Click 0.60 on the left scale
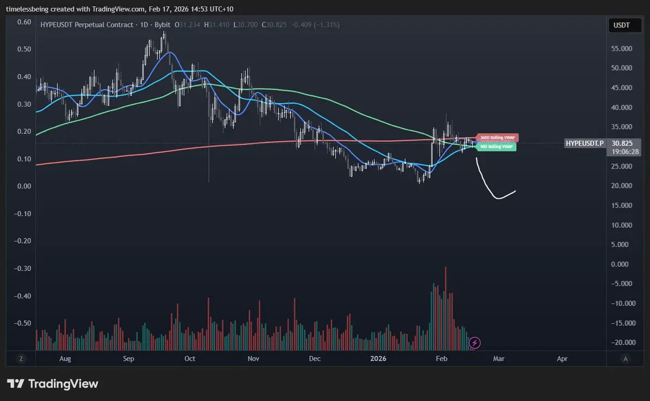 point(23,22)
